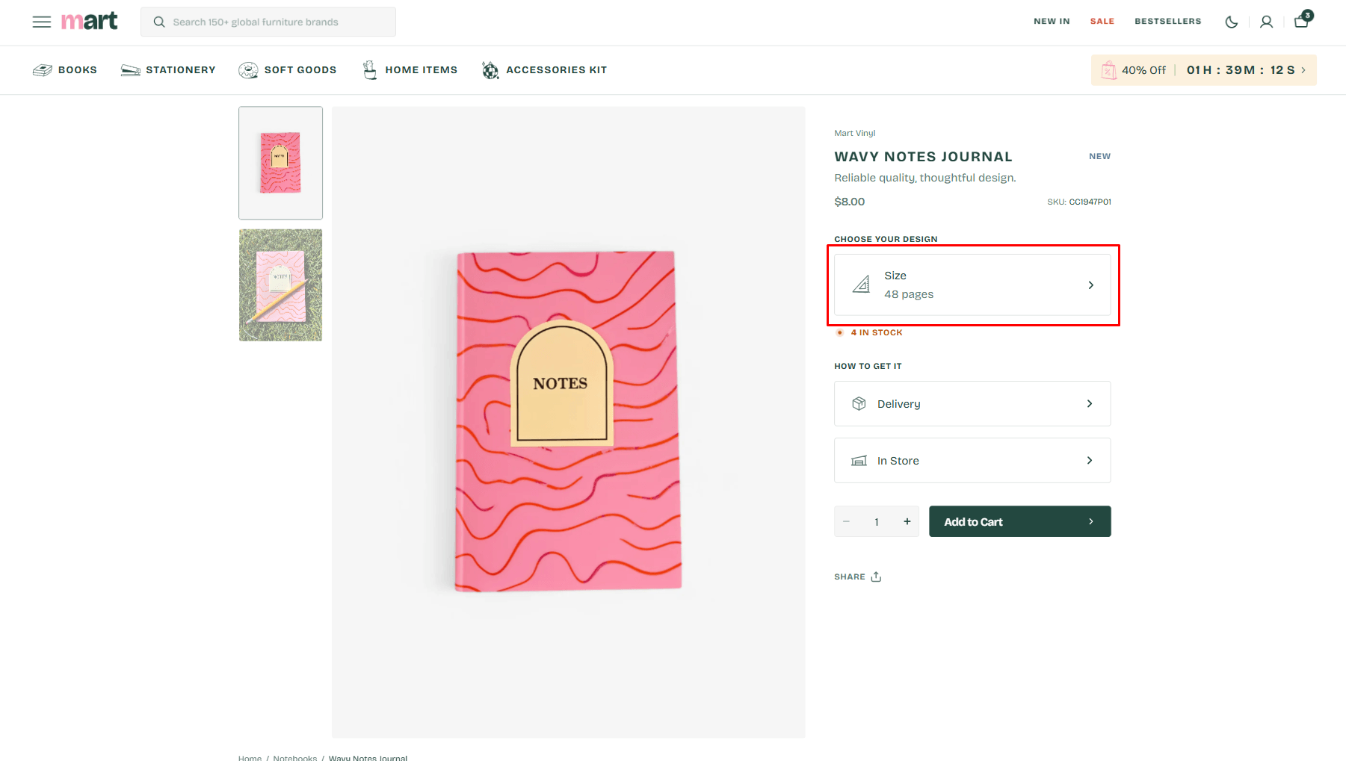Select the journal-on-grass thumbnail image
The height and width of the screenshot is (761, 1346).
pyautogui.click(x=280, y=285)
